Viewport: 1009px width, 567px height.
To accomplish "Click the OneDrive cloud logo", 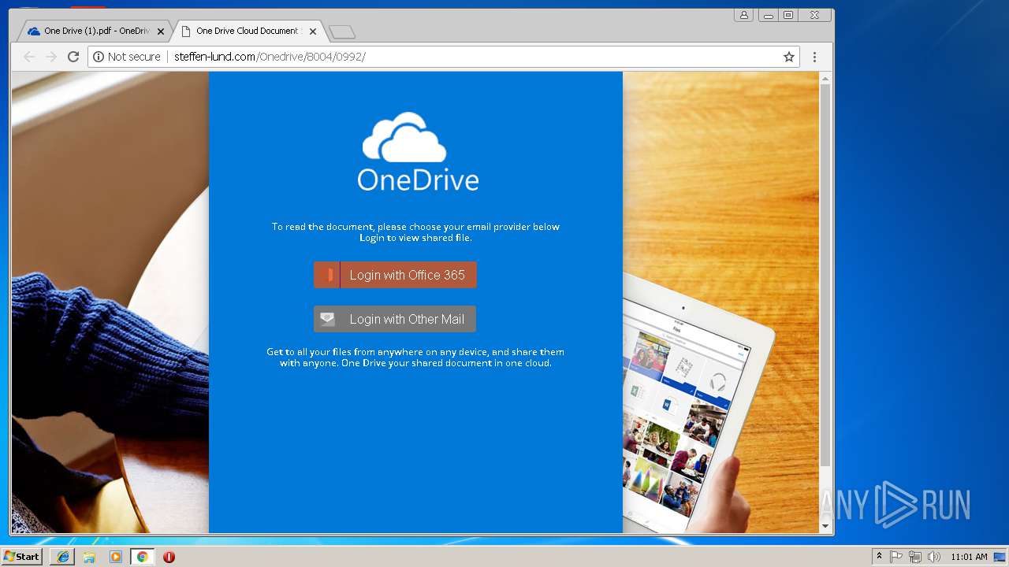I will coord(418,152).
